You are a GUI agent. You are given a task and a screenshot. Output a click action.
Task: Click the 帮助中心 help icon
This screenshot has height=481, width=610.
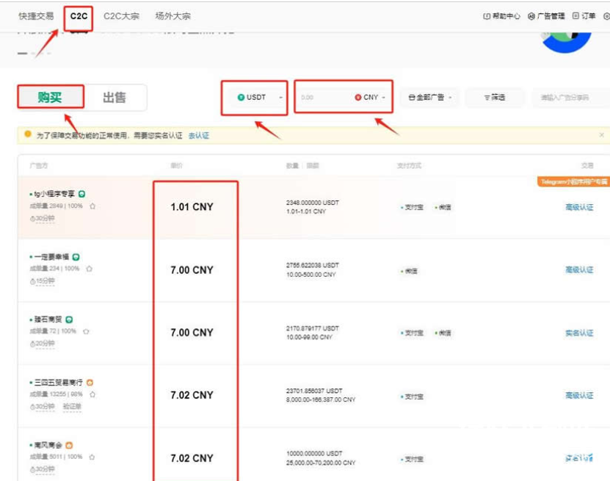point(487,16)
